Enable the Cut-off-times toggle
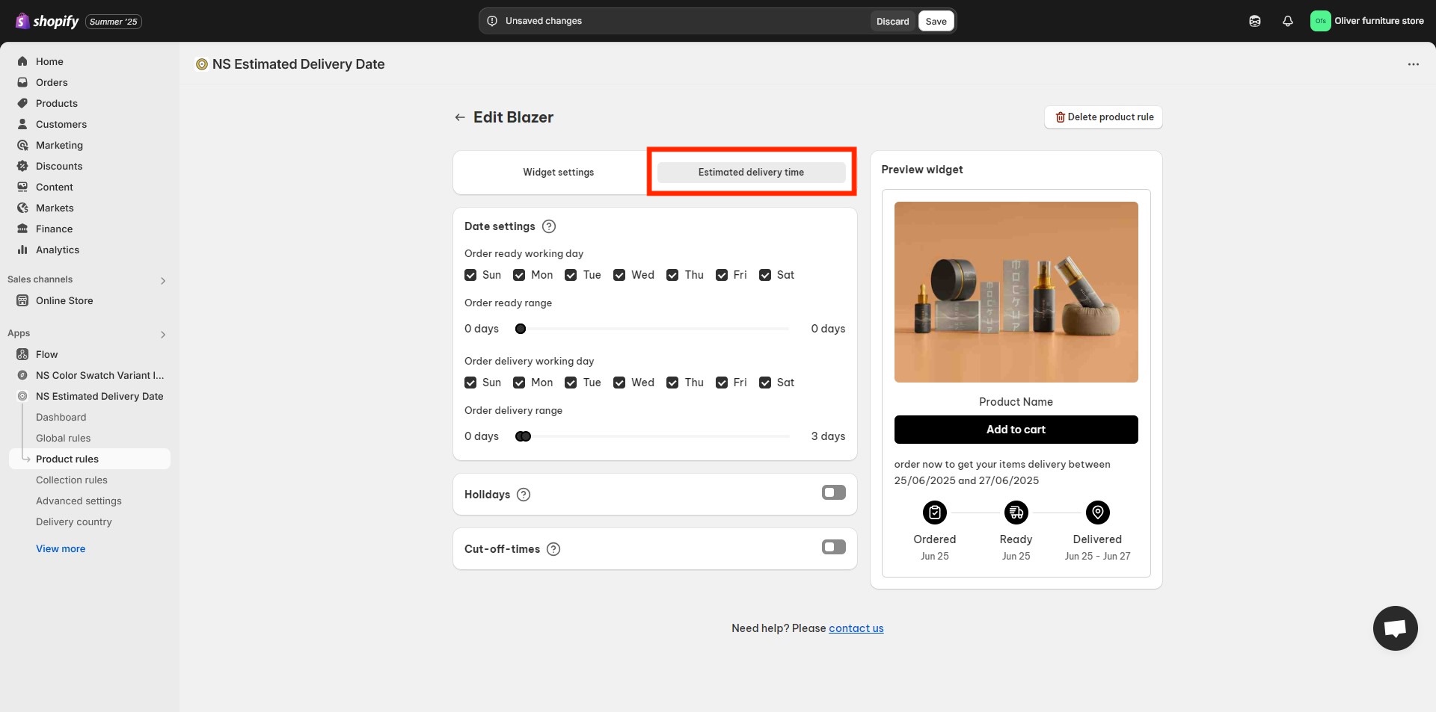 (x=834, y=547)
